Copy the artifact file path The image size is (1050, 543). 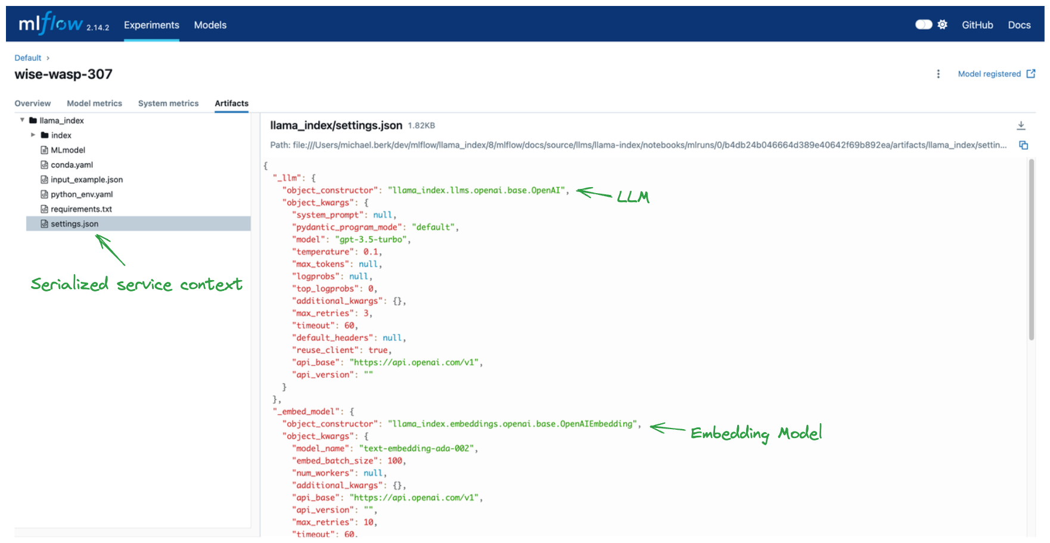[x=1023, y=145]
